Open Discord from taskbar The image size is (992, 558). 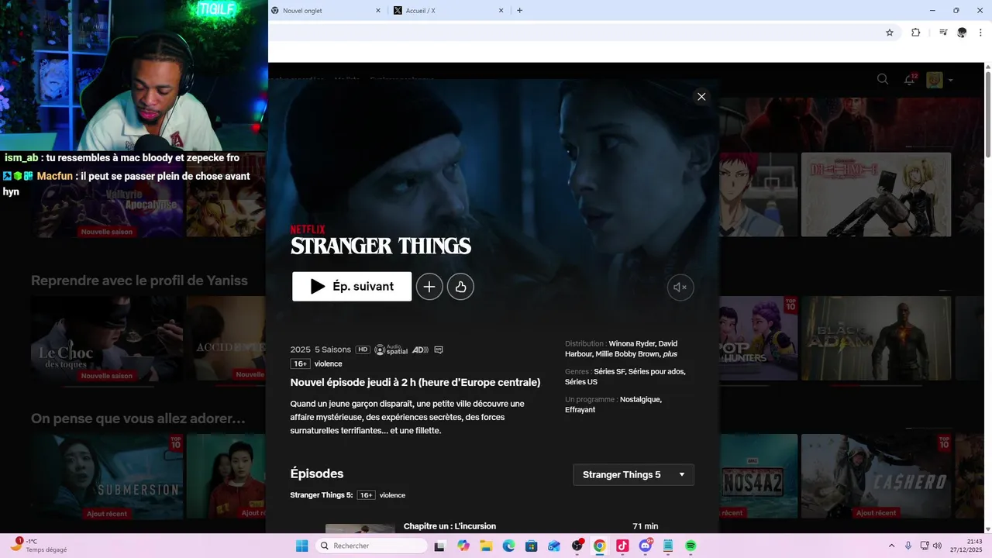click(x=646, y=546)
